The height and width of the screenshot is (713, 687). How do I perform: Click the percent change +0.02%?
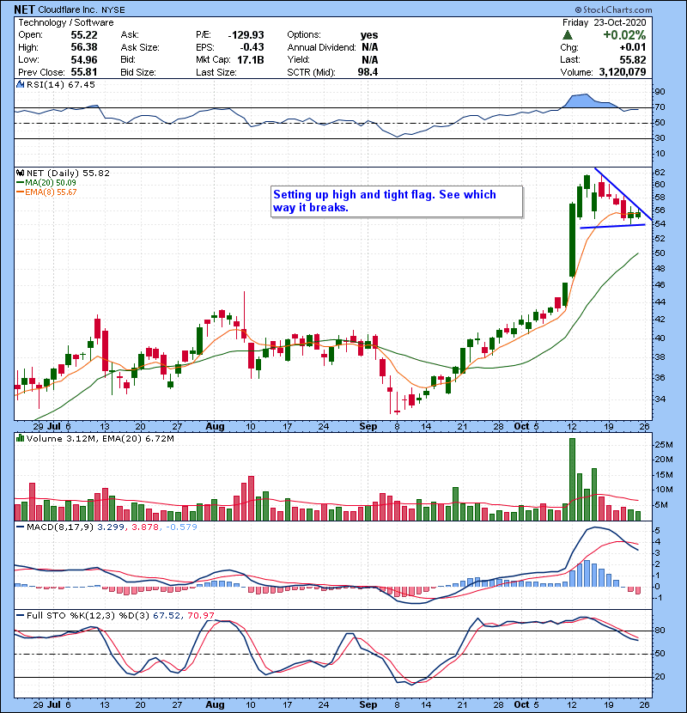624,35
